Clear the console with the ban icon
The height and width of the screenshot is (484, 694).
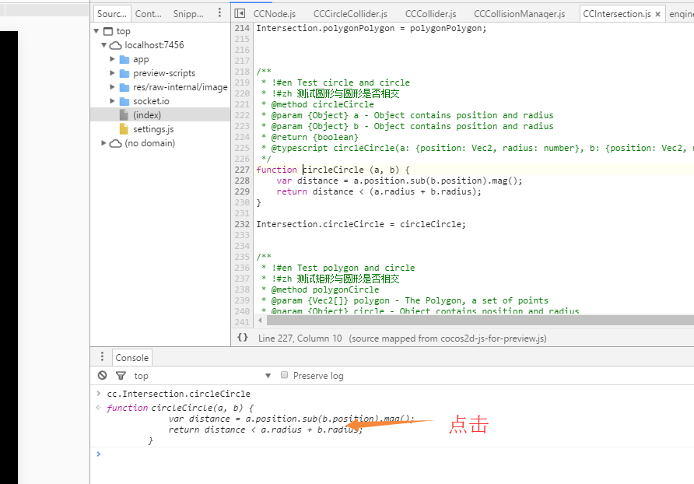(102, 376)
